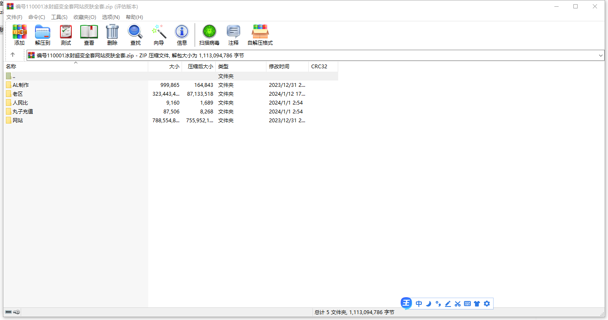The height and width of the screenshot is (320, 608).
Task: Click the 自解压格式 SFX icon
Action: [x=260, y=32]
